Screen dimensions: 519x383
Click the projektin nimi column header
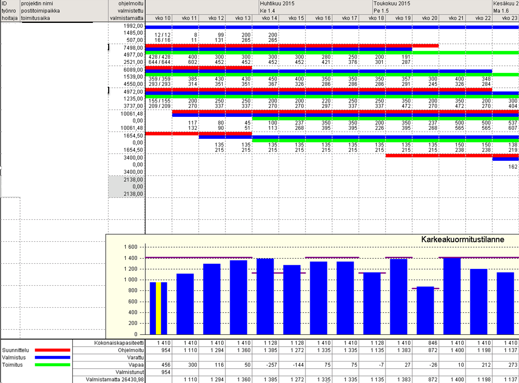(x=37, y=4)
